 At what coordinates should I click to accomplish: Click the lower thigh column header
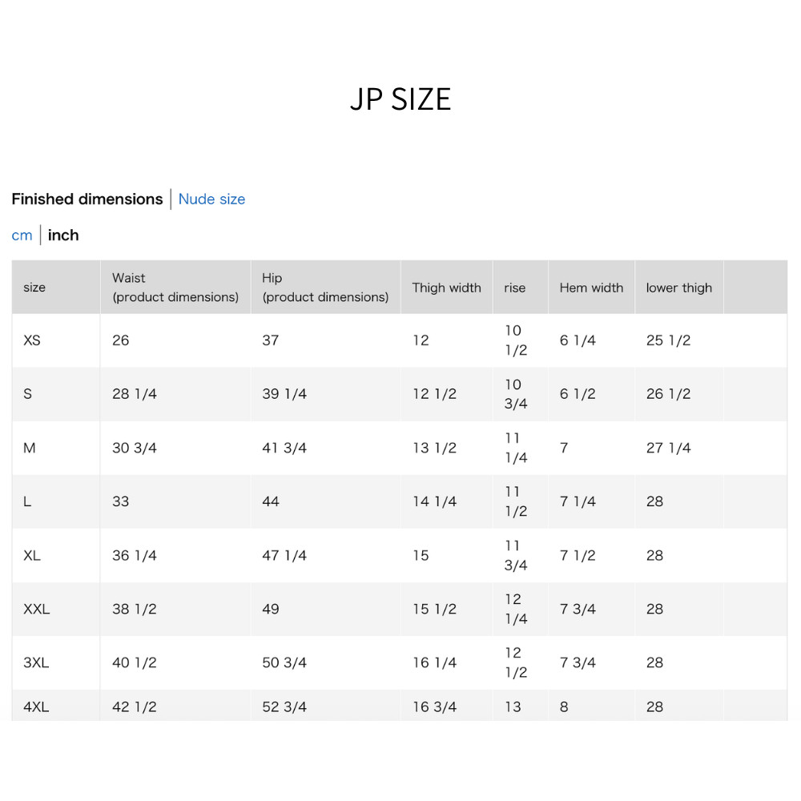pos(679,288)
